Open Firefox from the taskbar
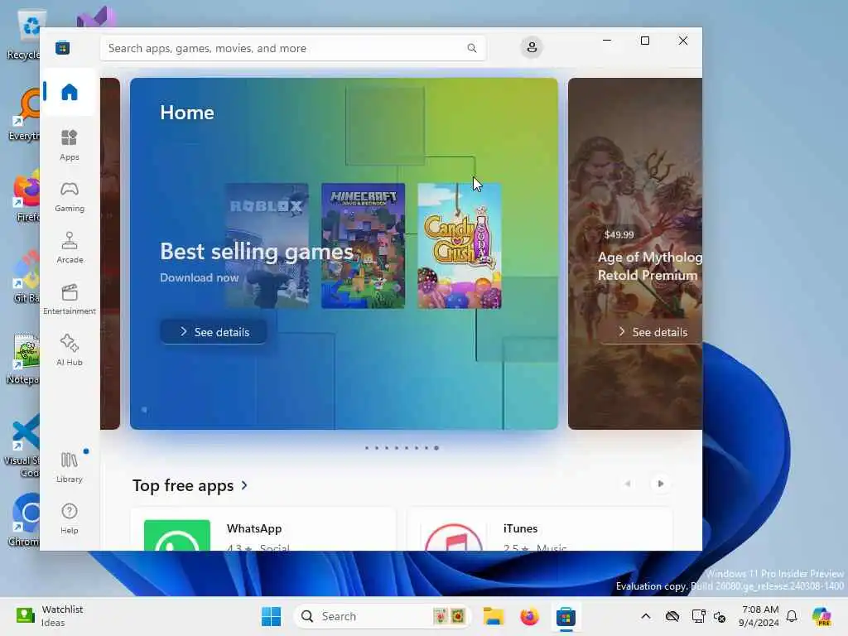The width and height of the screenshot is (848, 636). tap(529, 616)
